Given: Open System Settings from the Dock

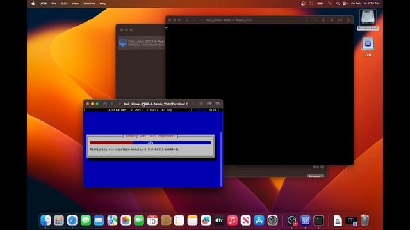Looking at the screenshot, I should pos(272,220).
